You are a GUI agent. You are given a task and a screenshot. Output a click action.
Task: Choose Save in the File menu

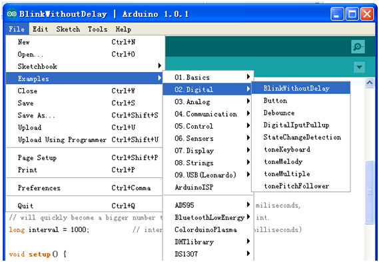tap(84, 103)
